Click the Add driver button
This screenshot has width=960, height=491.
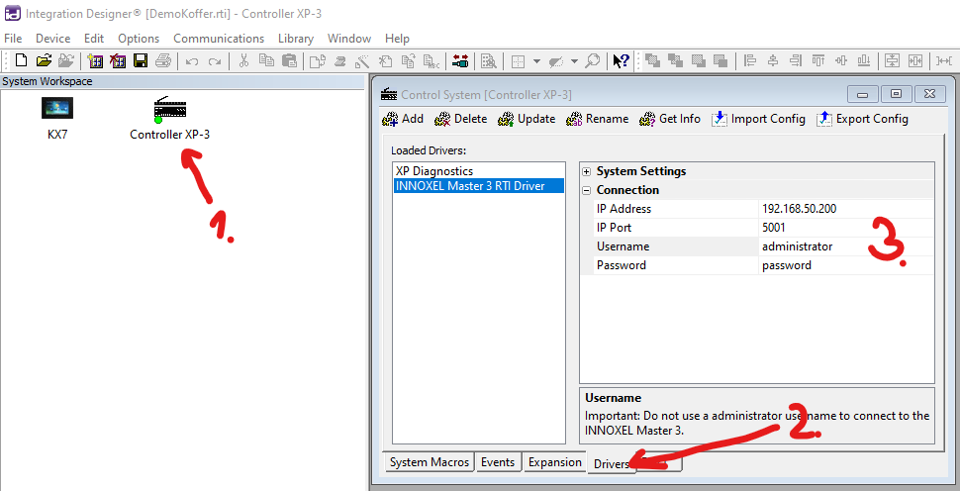pos(402,119)
